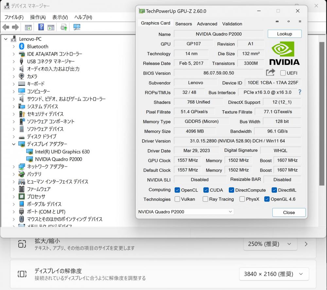327x290 pixels.
Task: Toggle the action pane icon in Device Manager toolbar
Action: [51, 27]
